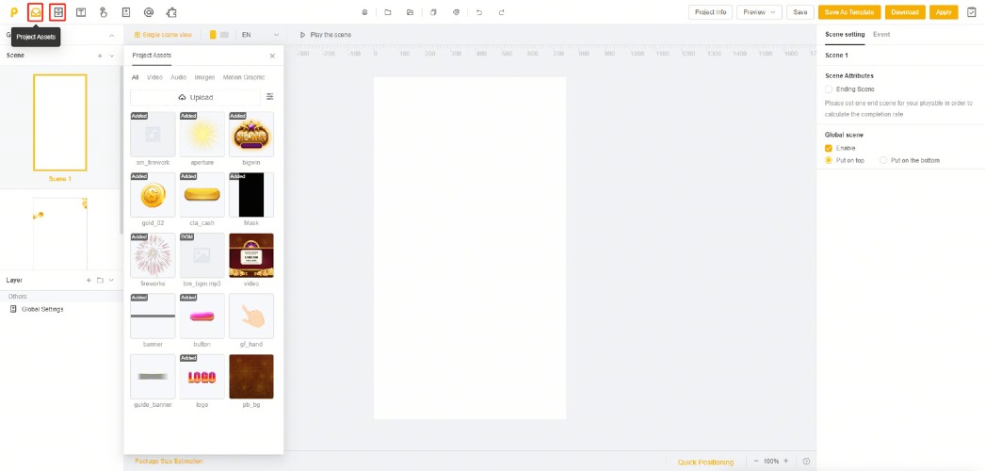The image size is (985, 471).
Task: Select portrait orientation toggle
Action: 213,35
